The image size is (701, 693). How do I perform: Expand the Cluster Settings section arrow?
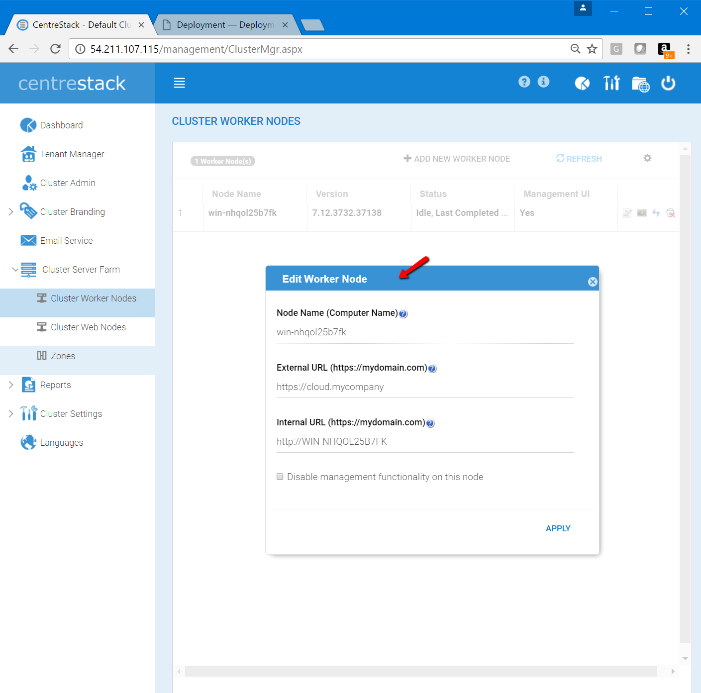click(11, 414)
